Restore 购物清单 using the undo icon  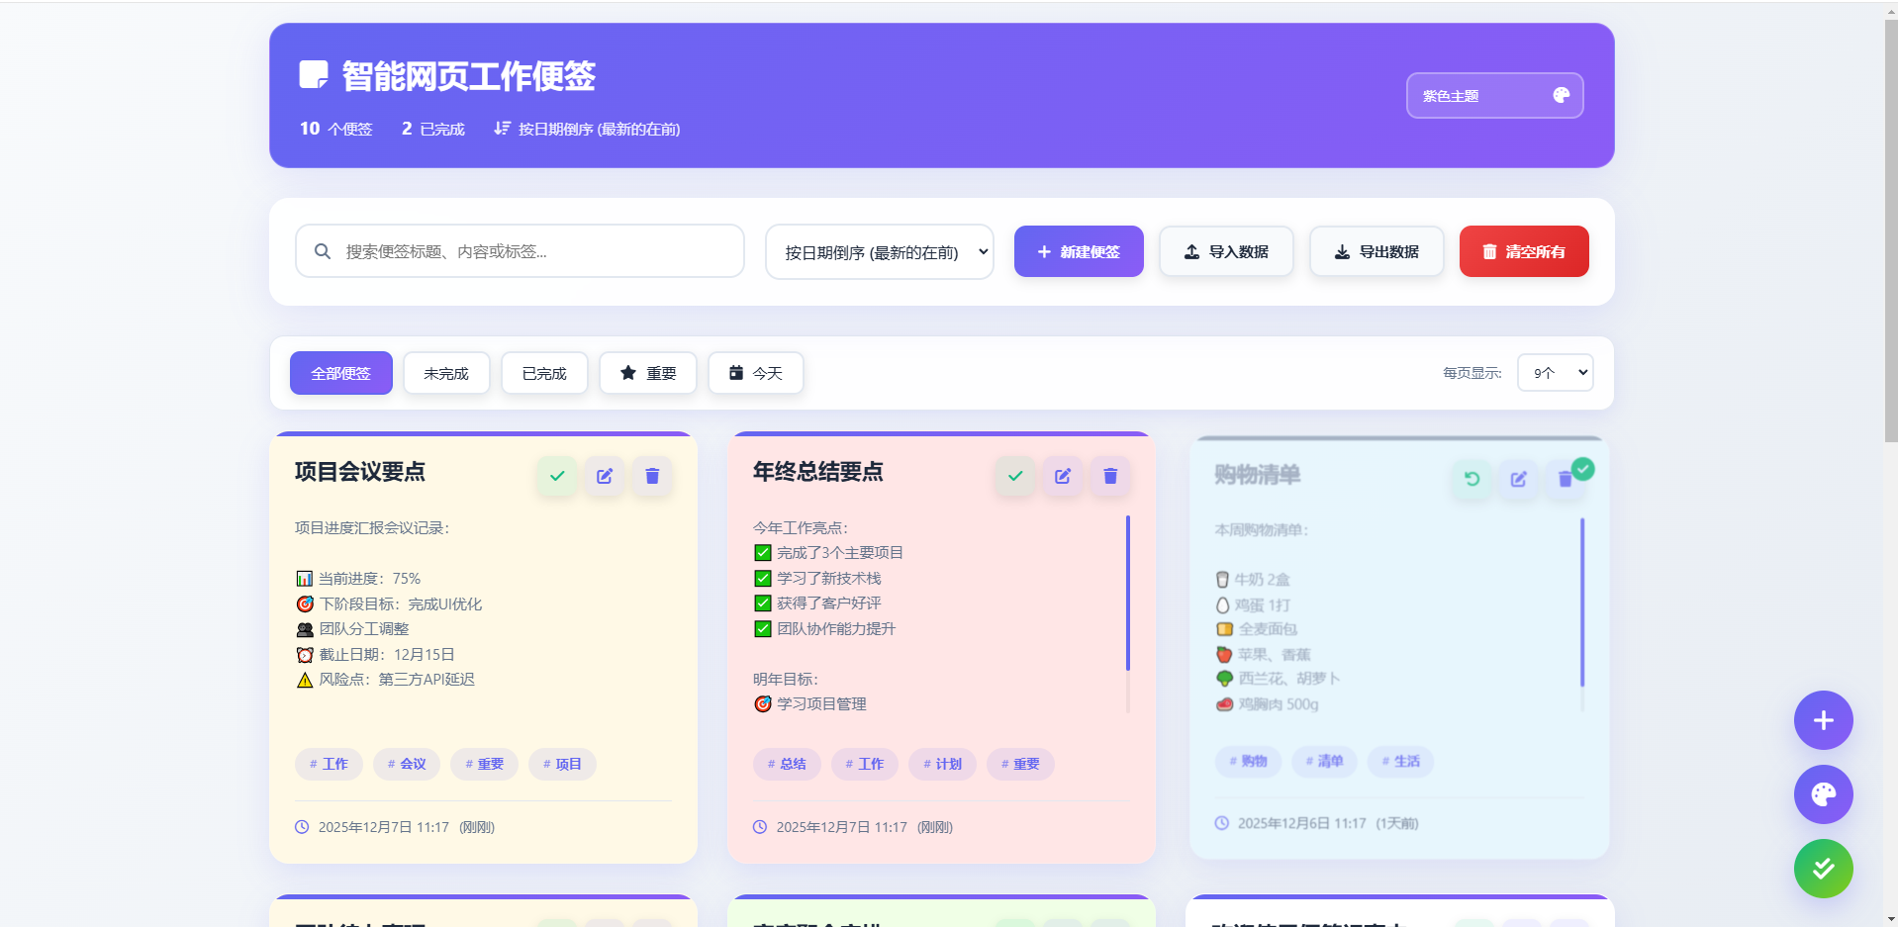pyautogui.click(x=1471, y=479)
